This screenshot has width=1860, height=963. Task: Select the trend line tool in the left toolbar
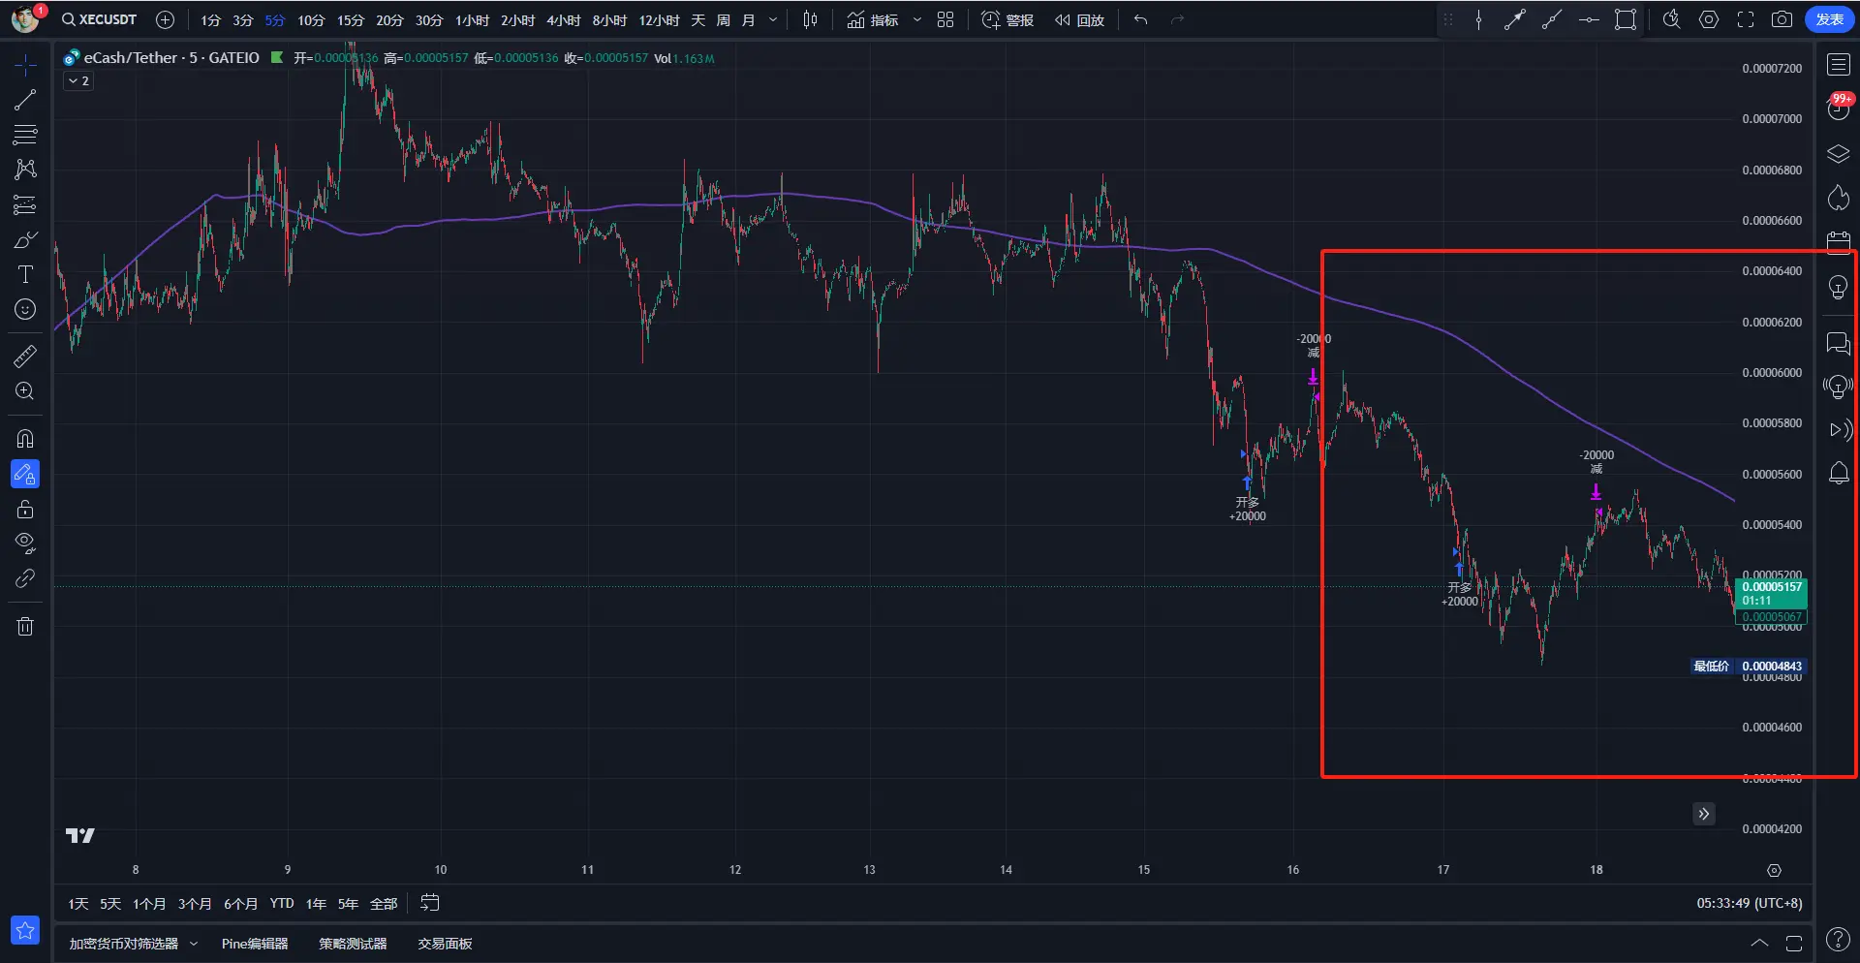(25, 100)
